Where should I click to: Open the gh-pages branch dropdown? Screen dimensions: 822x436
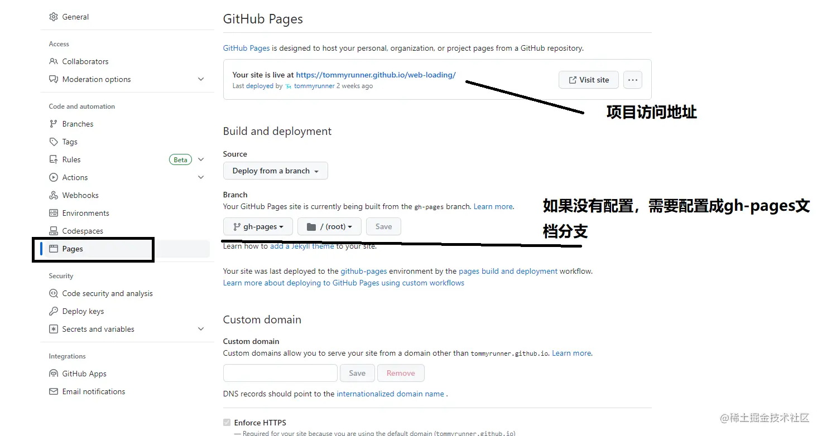tap(258, 226)
